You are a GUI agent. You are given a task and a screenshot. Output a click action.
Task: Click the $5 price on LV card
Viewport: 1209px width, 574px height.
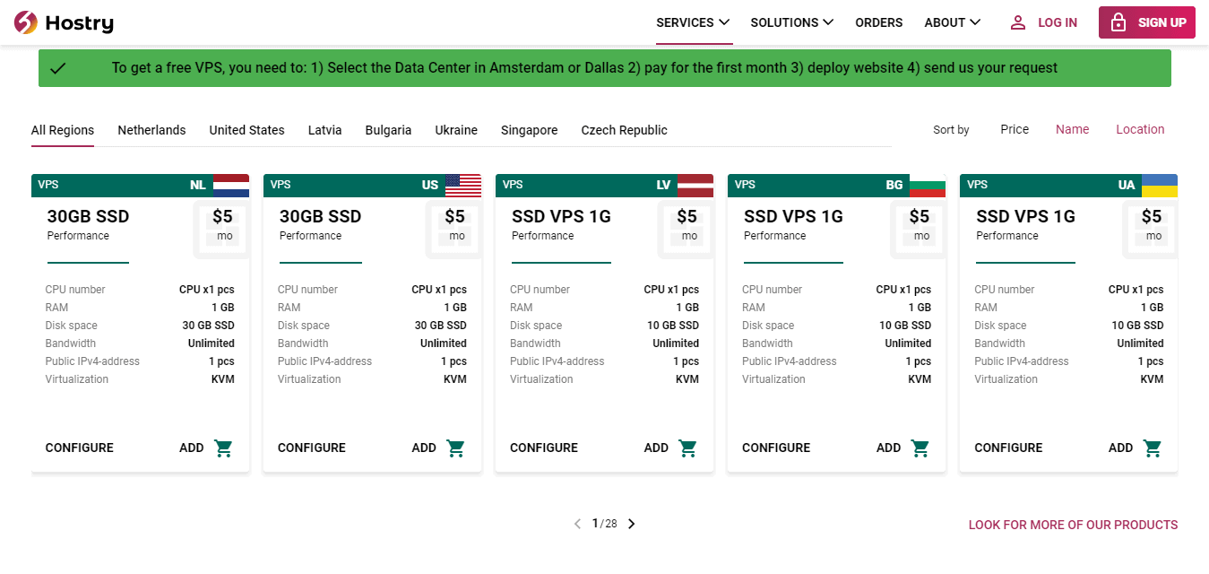click(687, 216)
